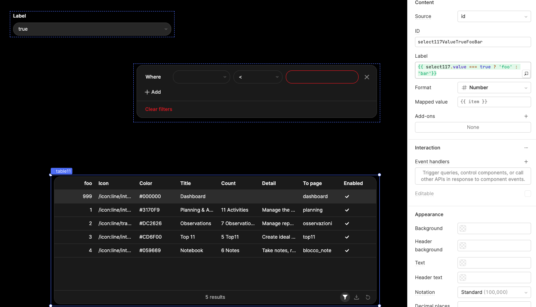The image size is (536, 307).
Task: Toggle Enabled checkmark in Notebook row
Action: [x=347, y=251]
